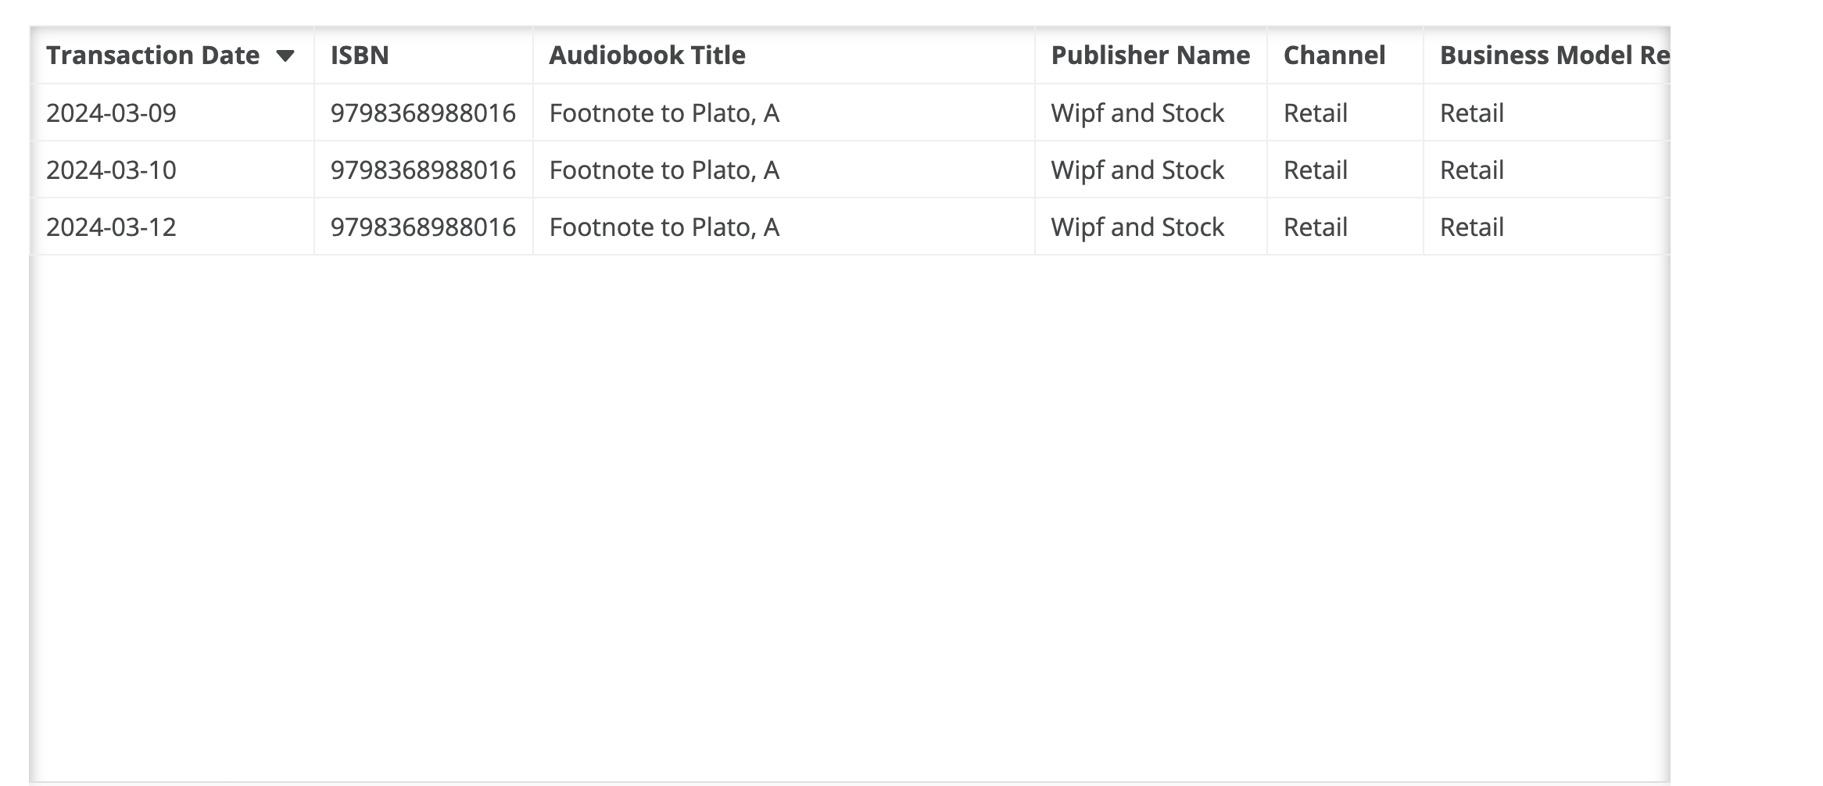Click ISBN in the 2024-03-09 row

423,113
